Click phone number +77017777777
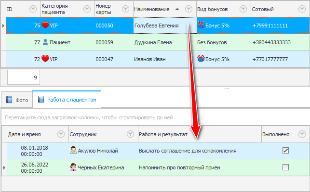 (x=270, y=59)
